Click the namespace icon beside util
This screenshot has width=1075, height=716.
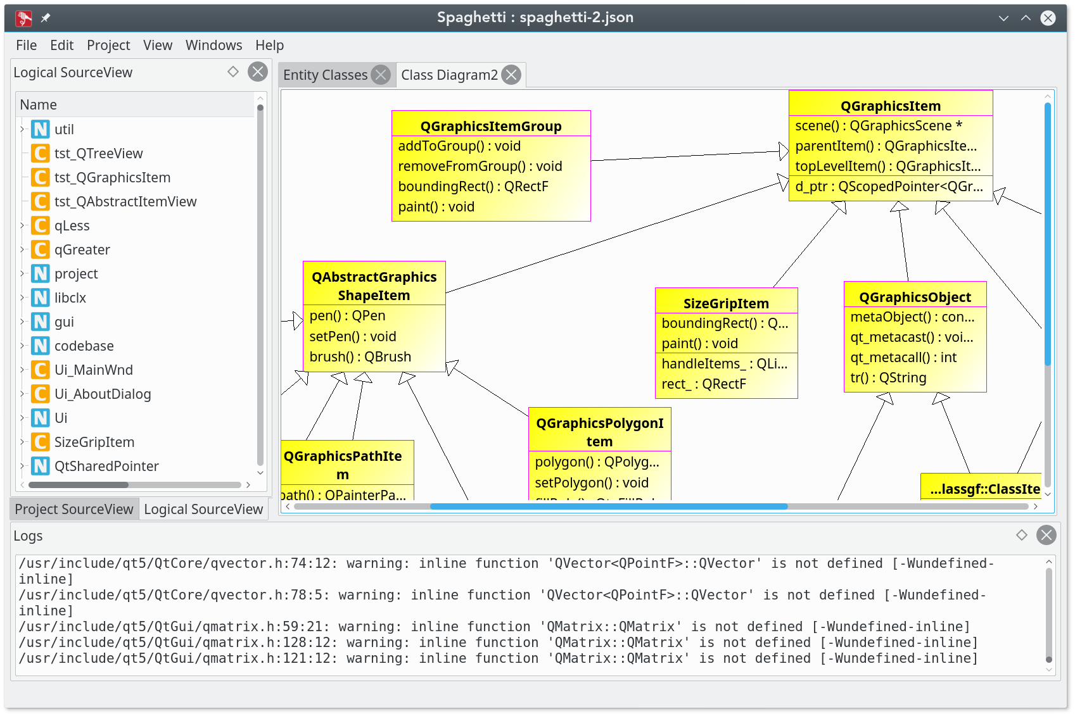tap(41, 129)
